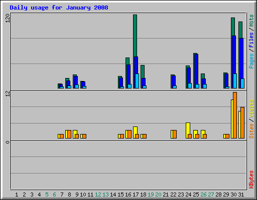Select day 1 on the x-axis
257x200 pixels.
(17, 194)
